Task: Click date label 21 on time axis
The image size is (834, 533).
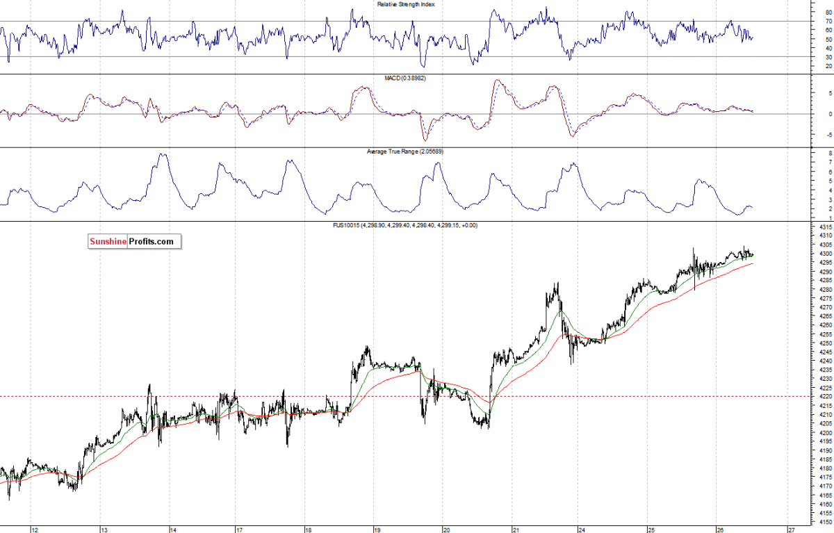Action: coord(515,530)
